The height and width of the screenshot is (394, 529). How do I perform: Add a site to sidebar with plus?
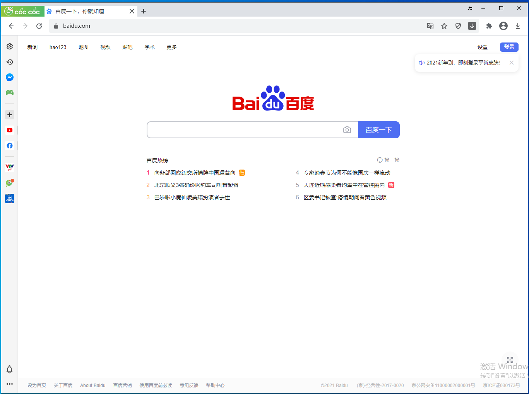10,115
